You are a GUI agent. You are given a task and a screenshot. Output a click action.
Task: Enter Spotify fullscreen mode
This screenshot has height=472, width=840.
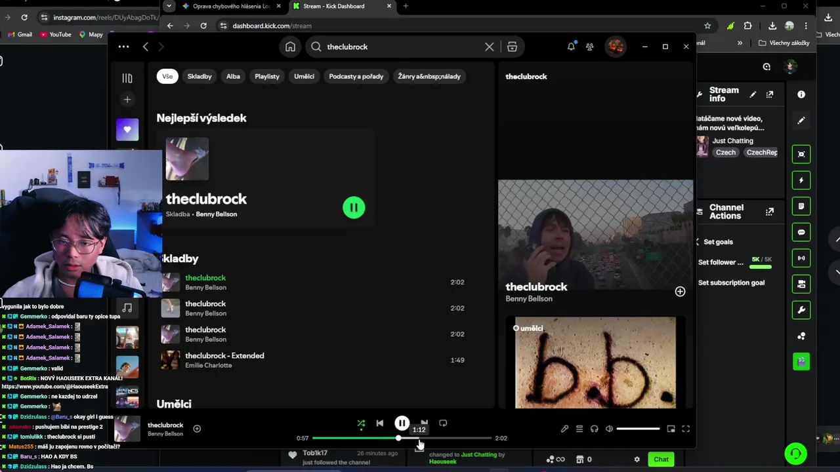(x=686, y=429)
